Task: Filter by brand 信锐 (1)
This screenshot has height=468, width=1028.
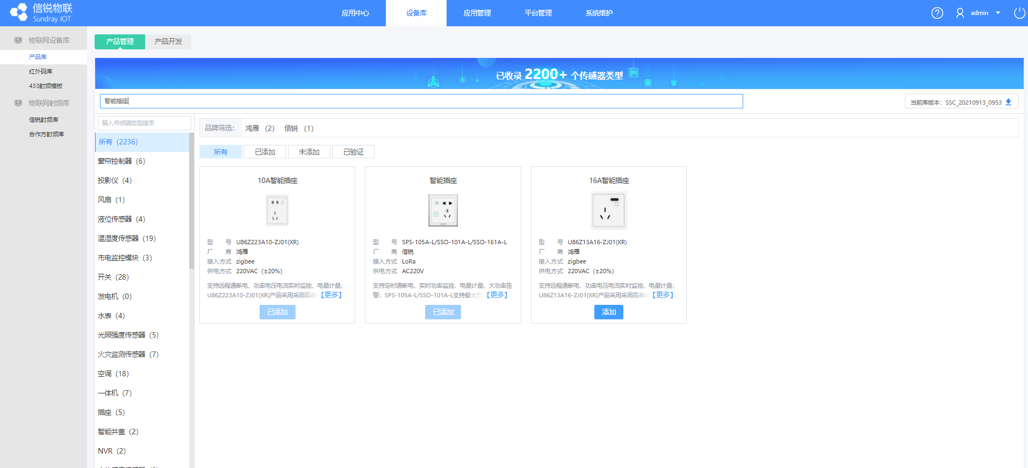Action: (x=299, y=128)
